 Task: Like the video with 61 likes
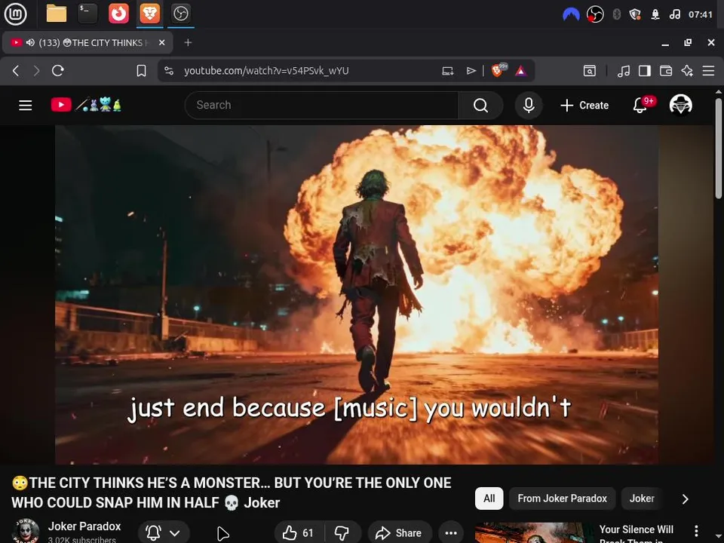click(299, 533)
